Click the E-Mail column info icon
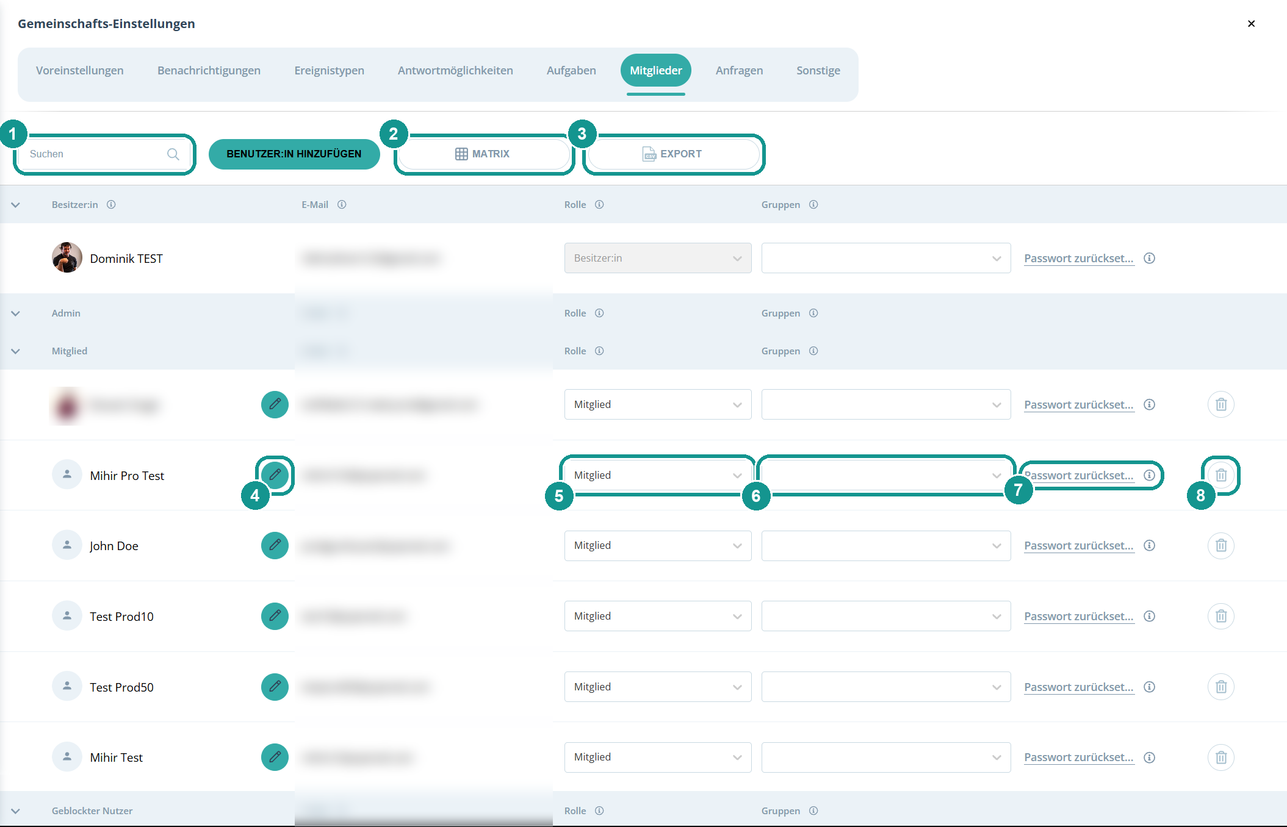Screen dimensions: 1287x827 pos(342,205)
